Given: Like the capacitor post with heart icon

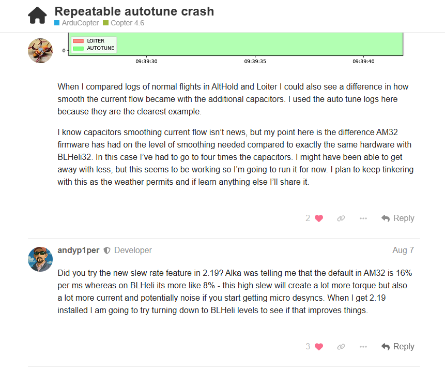Looking at the screenshot, I should (x=319, y=218).
